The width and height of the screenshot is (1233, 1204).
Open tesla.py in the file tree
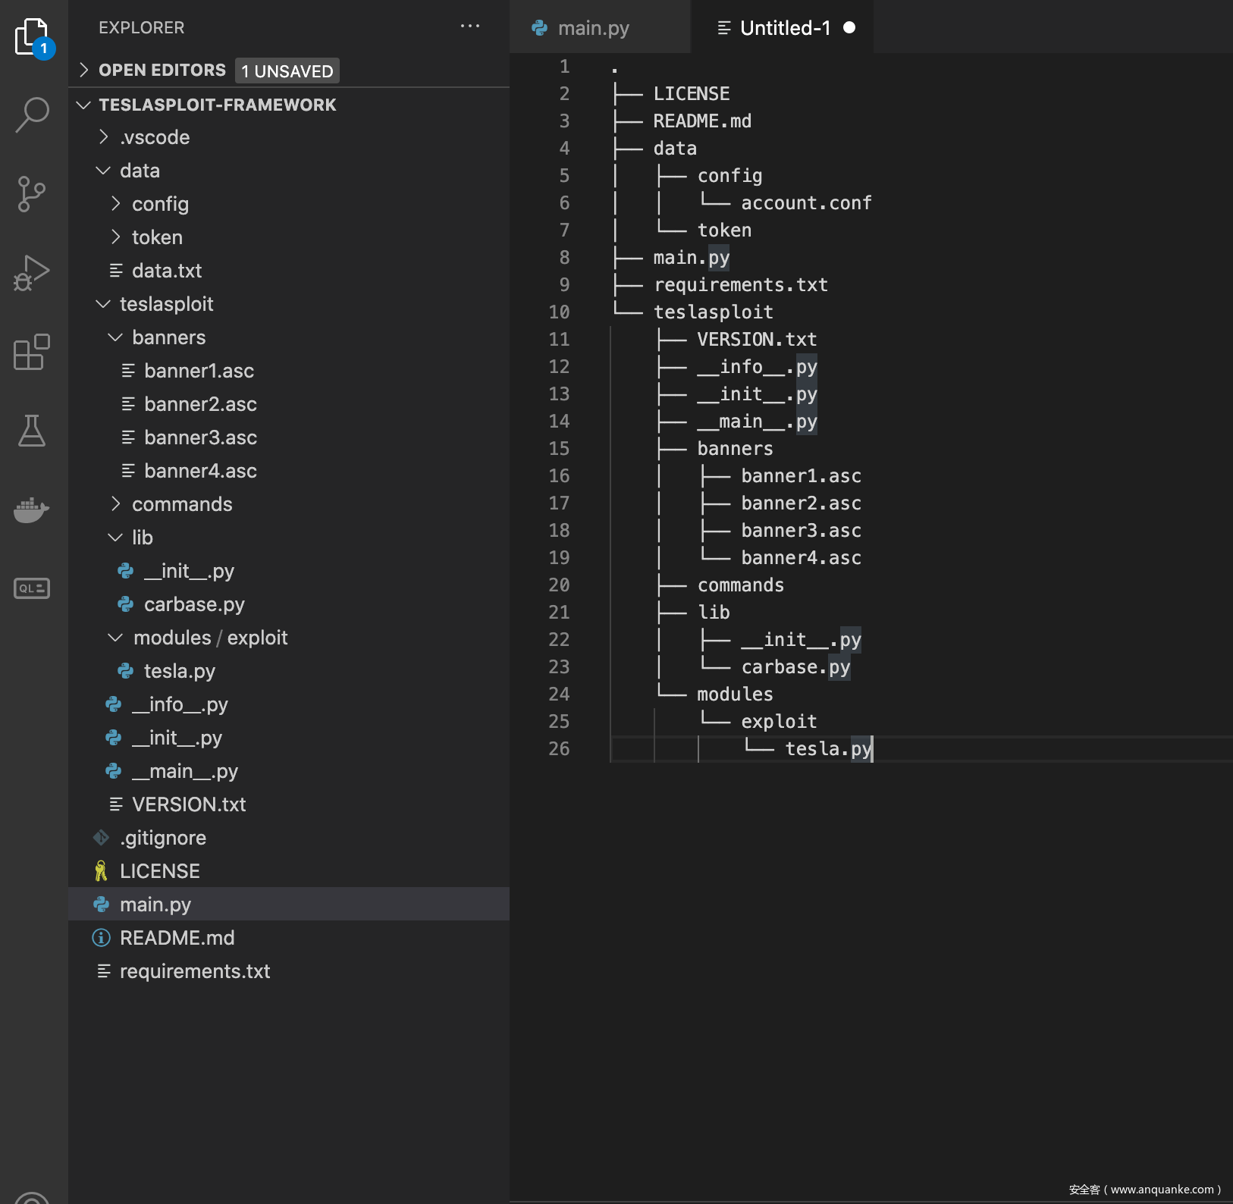[x=180, y=671]
